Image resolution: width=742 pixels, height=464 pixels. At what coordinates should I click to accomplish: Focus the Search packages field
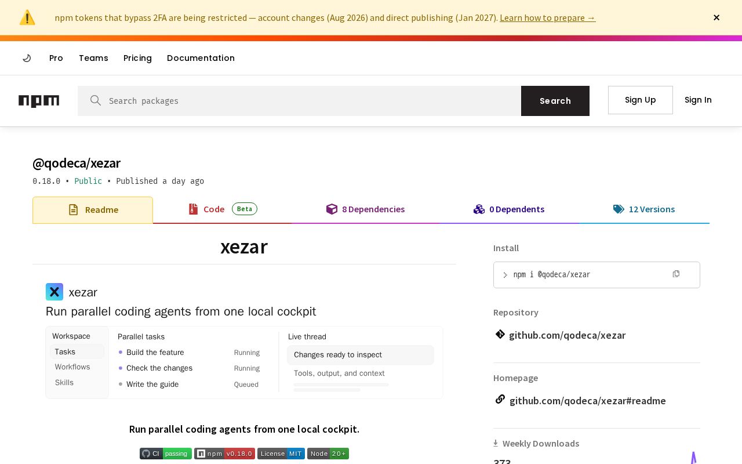[299, 101]
